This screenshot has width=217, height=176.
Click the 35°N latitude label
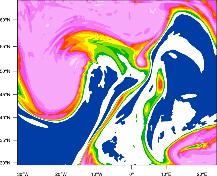tap(5, 140)
